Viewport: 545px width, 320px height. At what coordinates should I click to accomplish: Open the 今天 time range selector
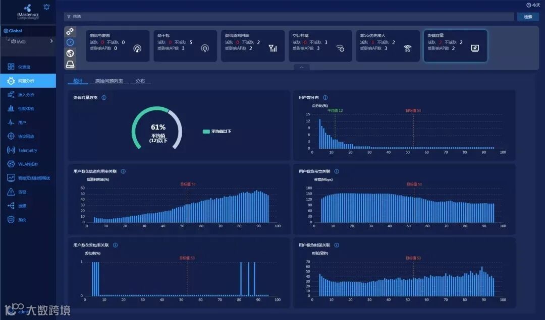533,5
